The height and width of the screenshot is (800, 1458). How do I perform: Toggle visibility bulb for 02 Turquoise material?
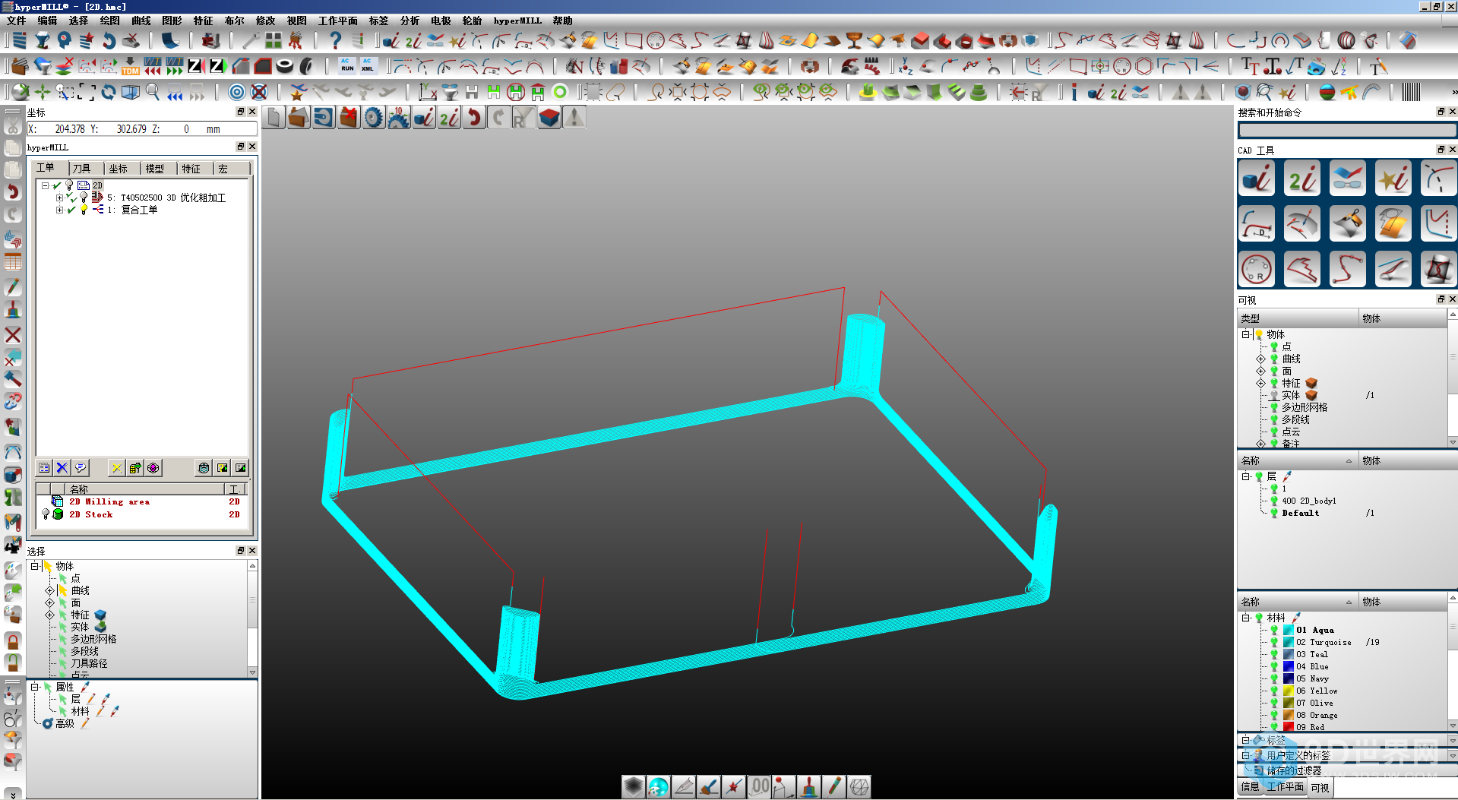[1274, 642]
